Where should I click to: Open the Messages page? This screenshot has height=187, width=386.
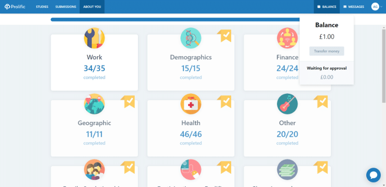point(354,7)
